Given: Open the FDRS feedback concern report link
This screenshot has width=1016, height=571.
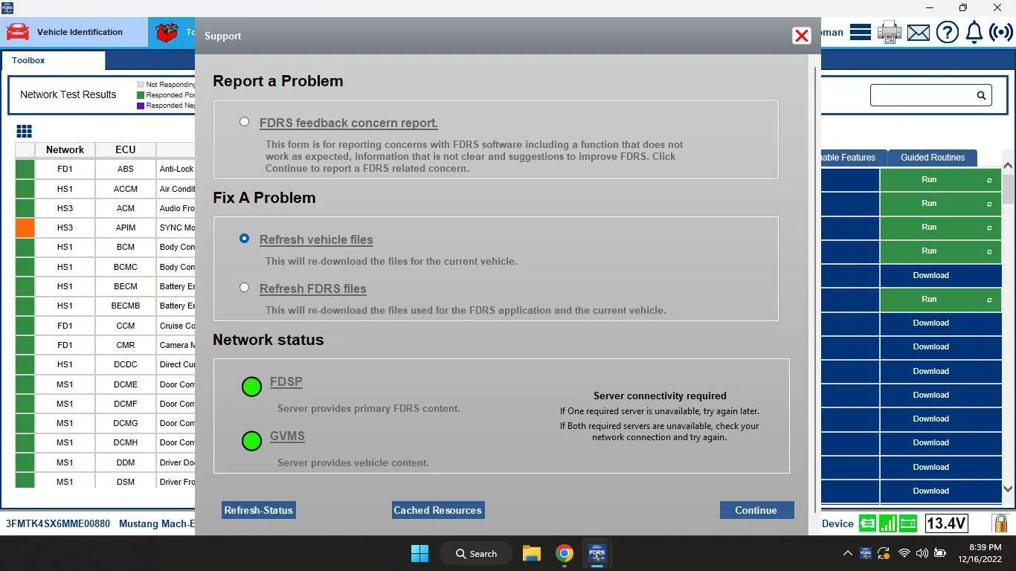Looking at the screenshot, I should point(349,123).
